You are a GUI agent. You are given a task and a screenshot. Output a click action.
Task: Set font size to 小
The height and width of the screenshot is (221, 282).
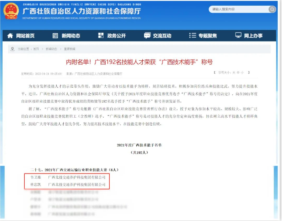(242, 73)
